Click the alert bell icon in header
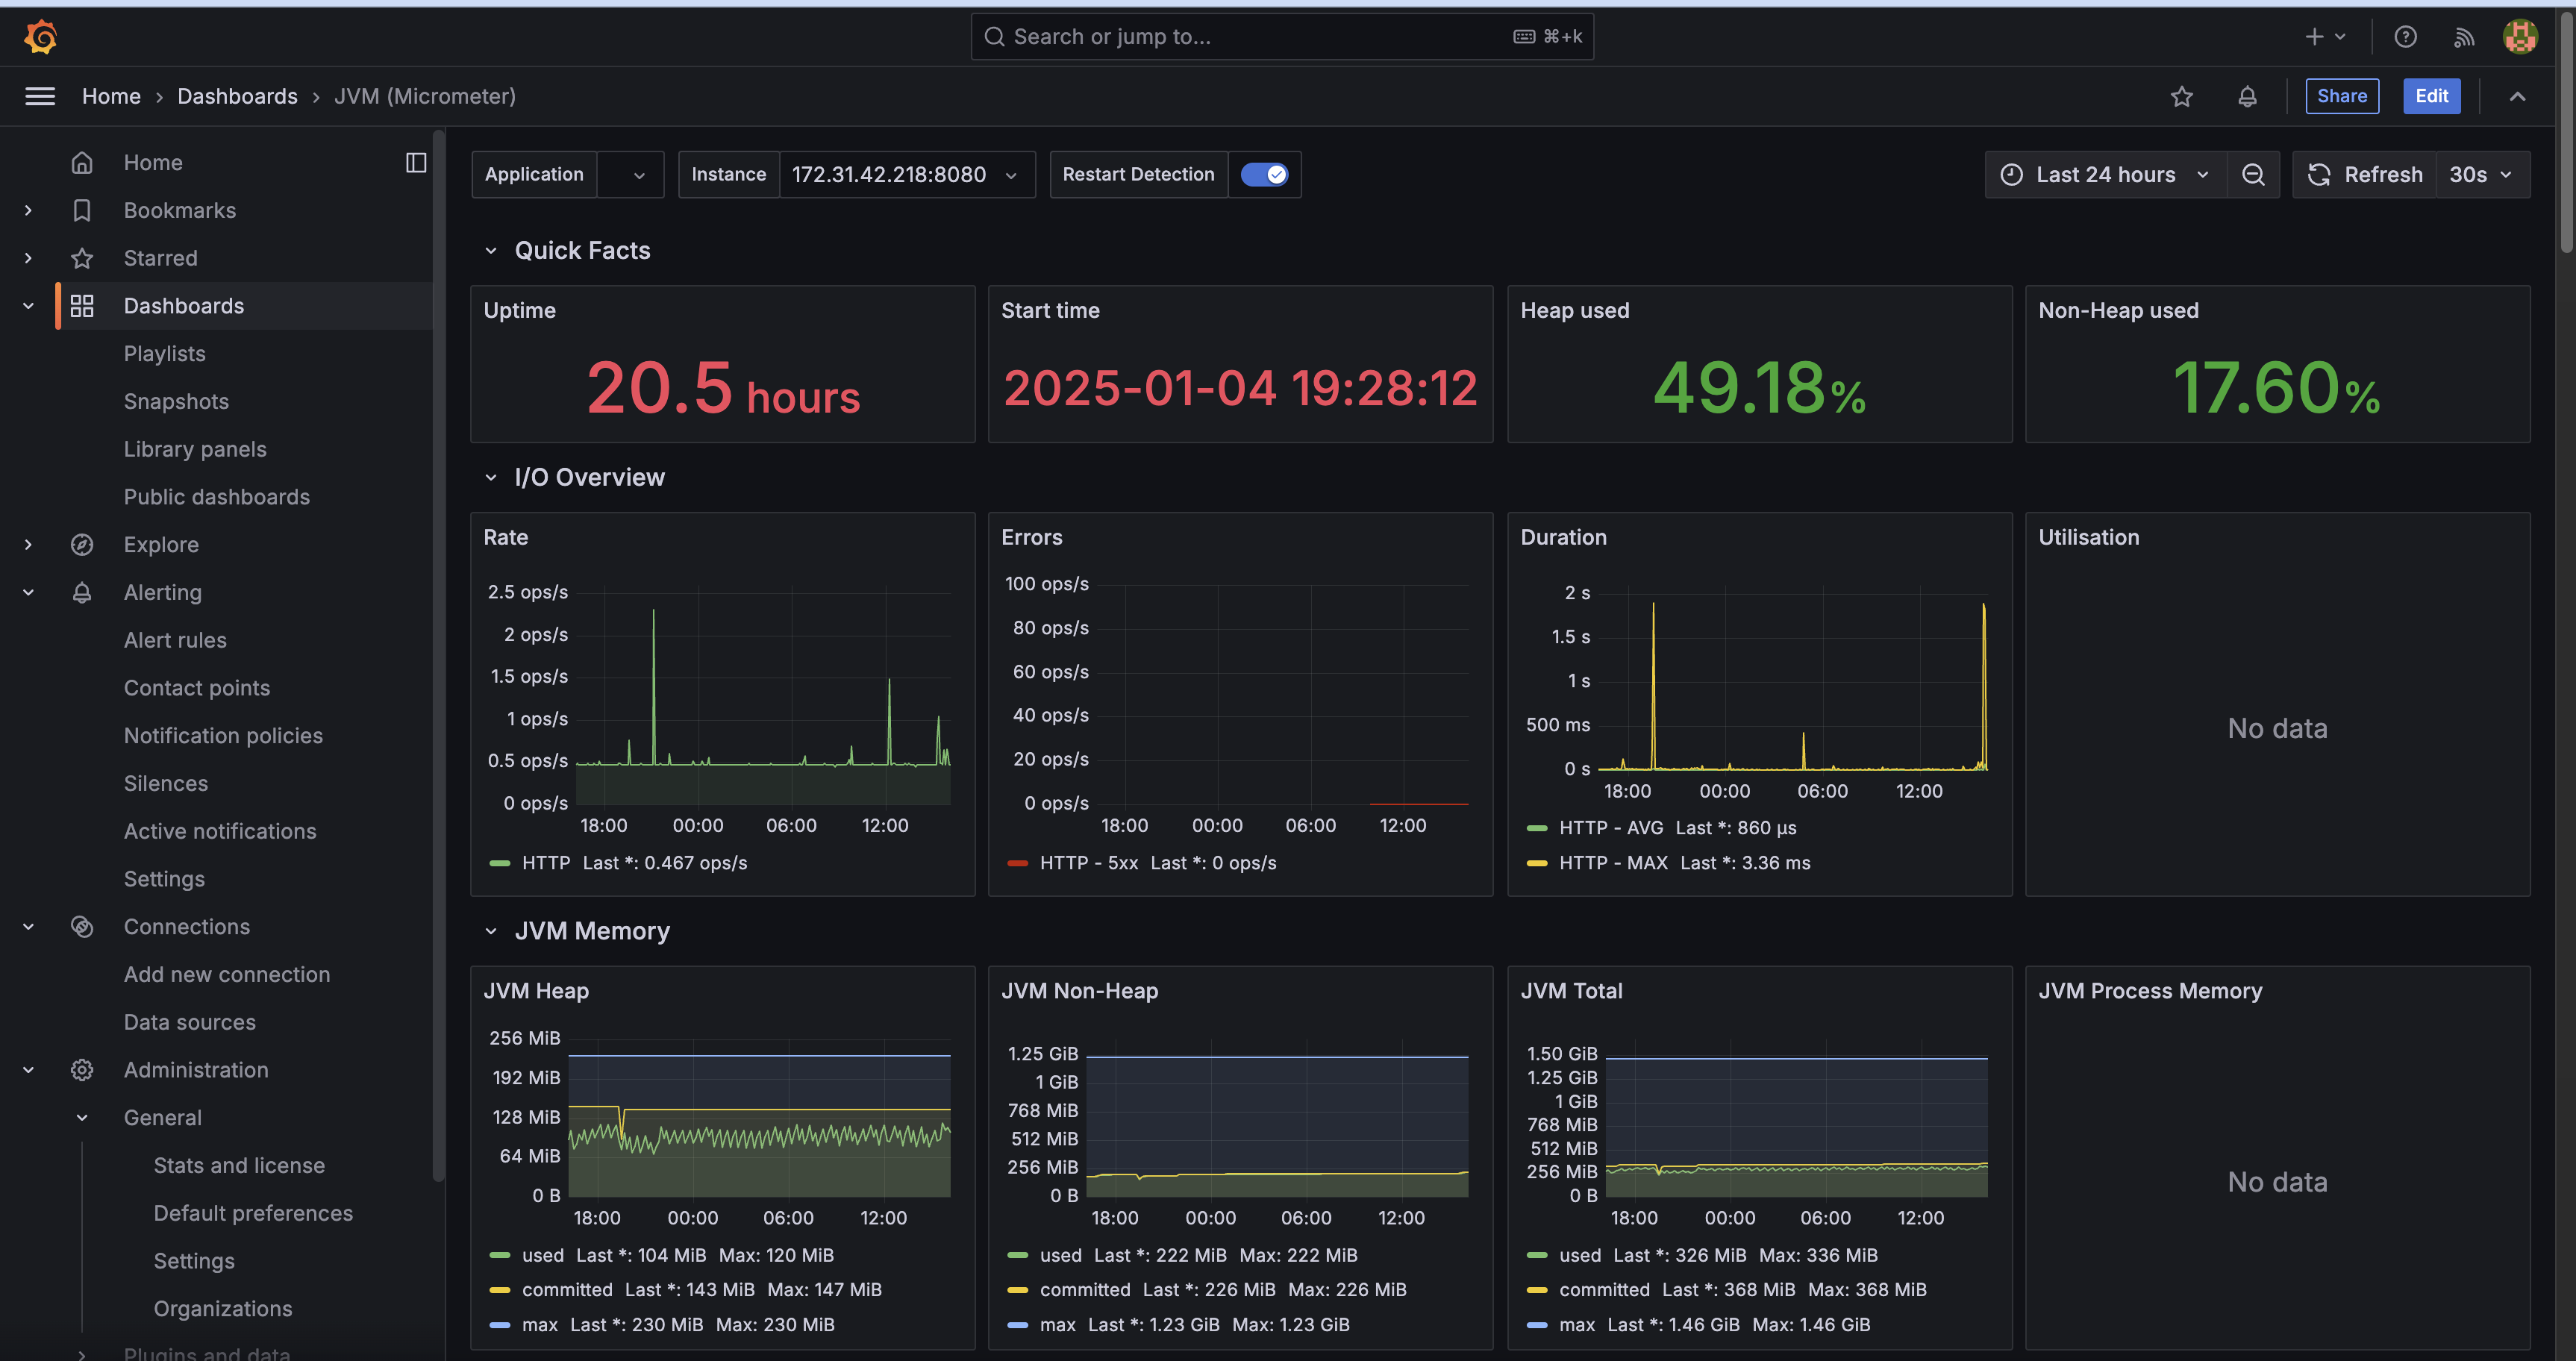Image resolution: width=2576 pixels, height=1361 pixels. coord(2247,96)
